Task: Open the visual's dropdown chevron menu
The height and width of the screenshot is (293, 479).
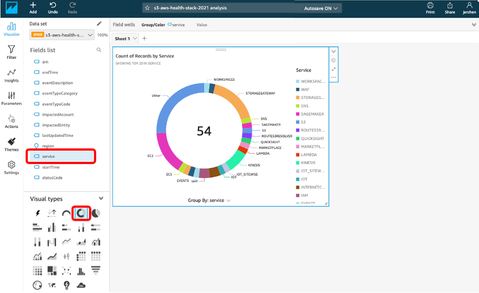Action: [x=333, y=51]
